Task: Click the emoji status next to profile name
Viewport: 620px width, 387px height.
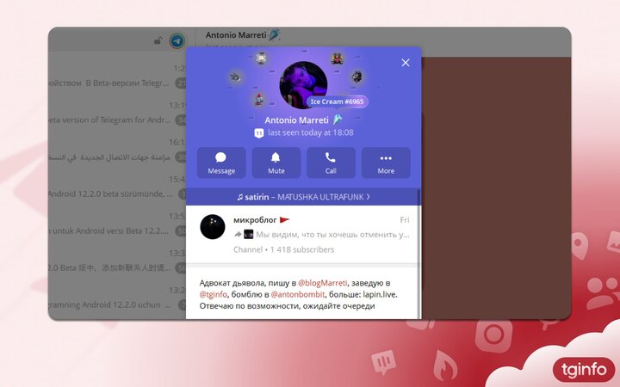Action: (x=338, y=120)
